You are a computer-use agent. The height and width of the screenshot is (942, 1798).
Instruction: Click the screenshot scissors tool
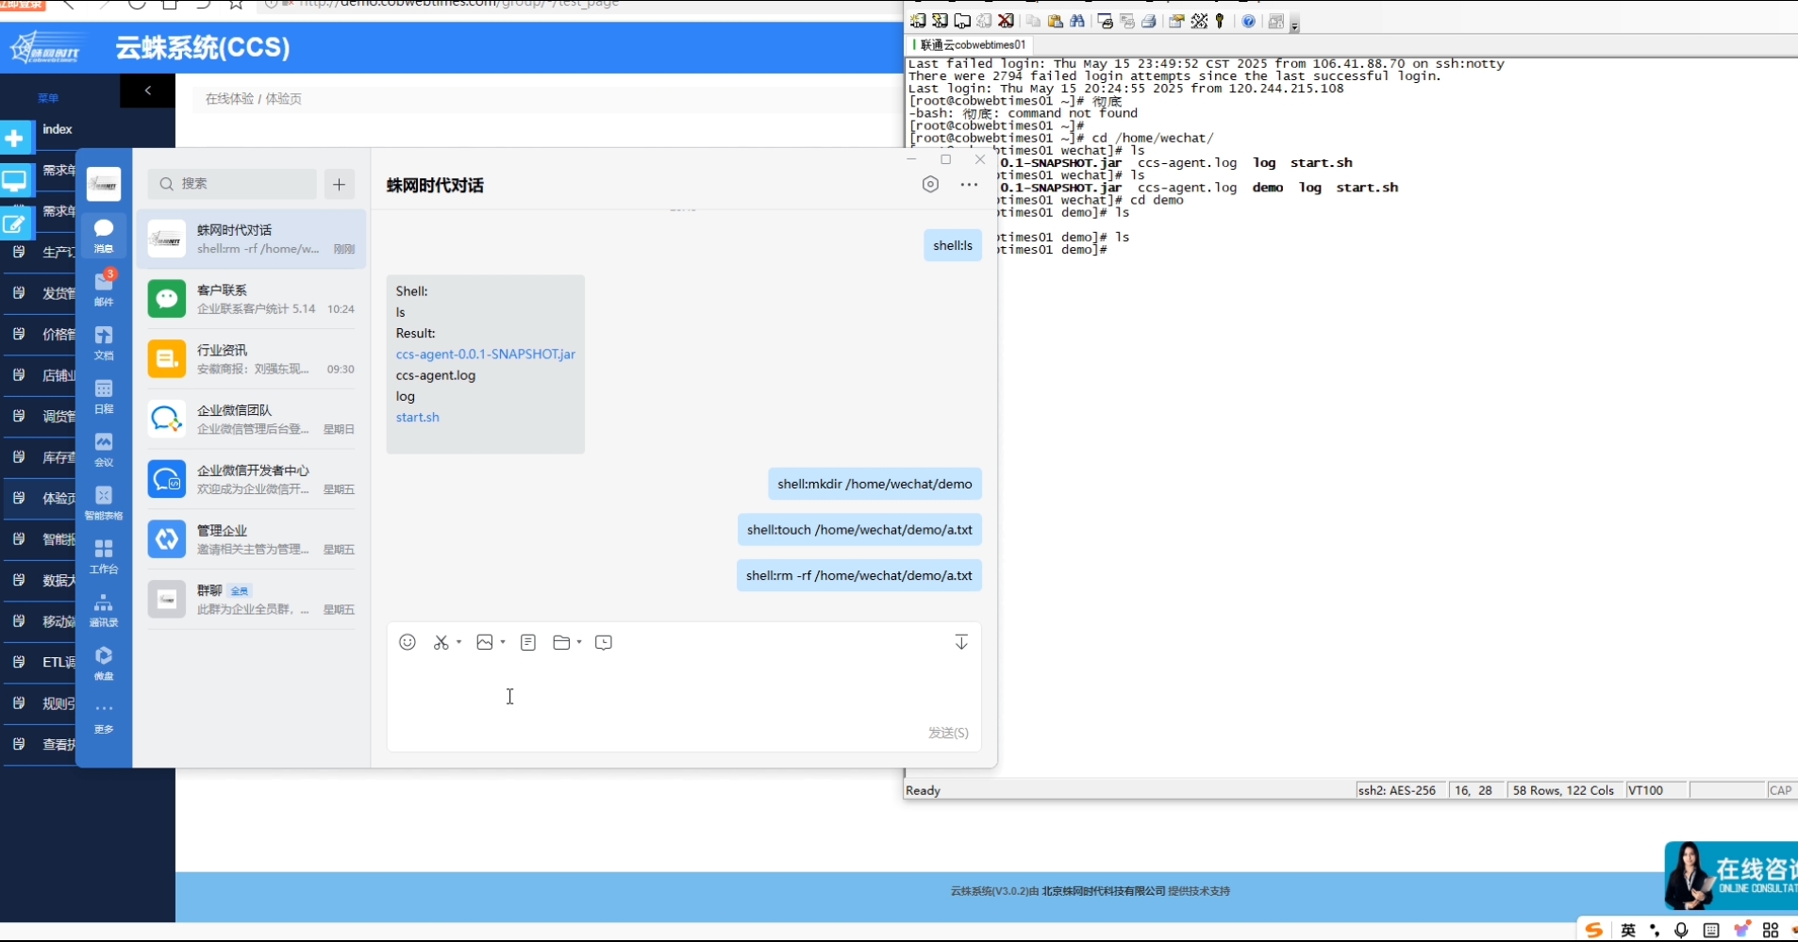point(441,642)
